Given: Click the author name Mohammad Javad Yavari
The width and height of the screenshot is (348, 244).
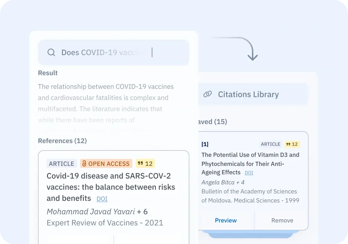Looking at the screenshot, I should [90, 212].
